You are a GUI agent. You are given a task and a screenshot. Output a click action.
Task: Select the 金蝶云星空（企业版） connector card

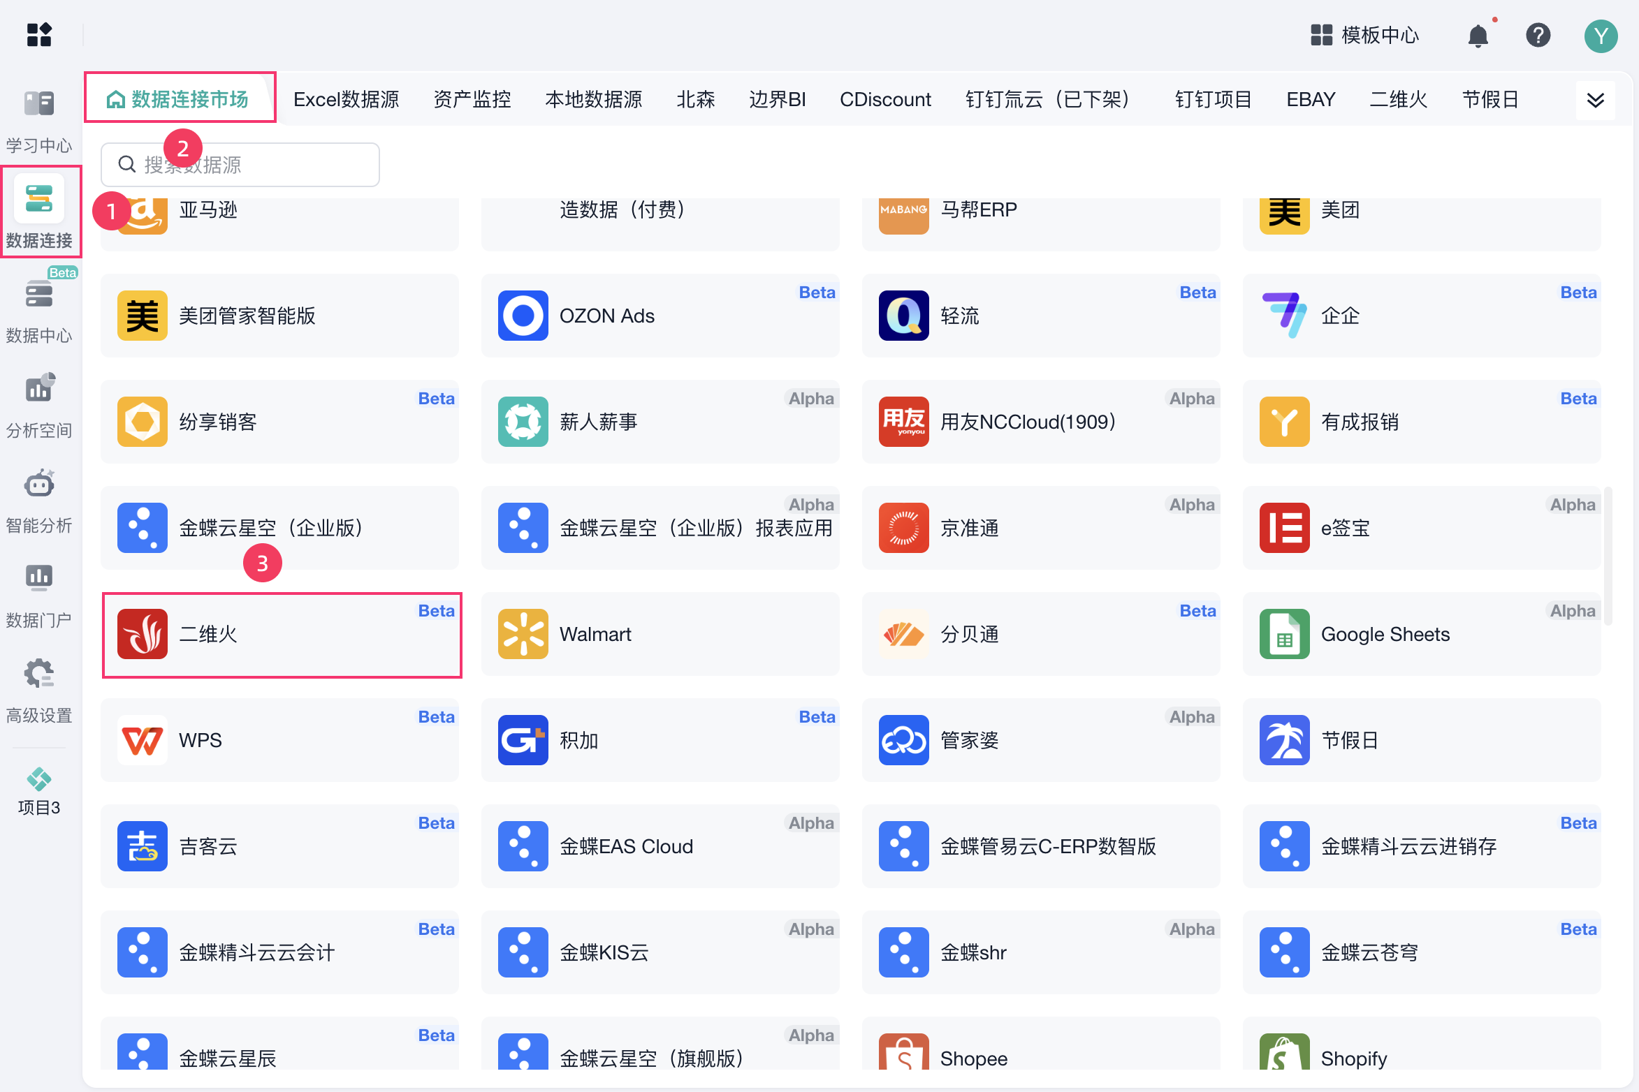click(x=279, y=528)
